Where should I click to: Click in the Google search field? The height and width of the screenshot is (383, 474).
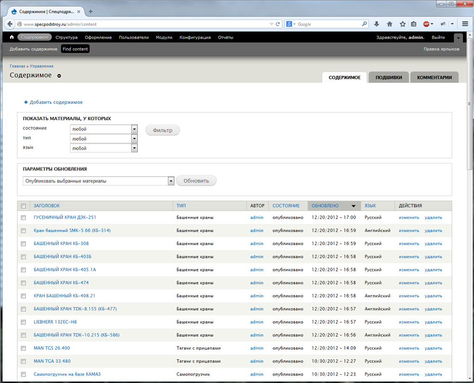pyautogui.click(x=329, y=24)
